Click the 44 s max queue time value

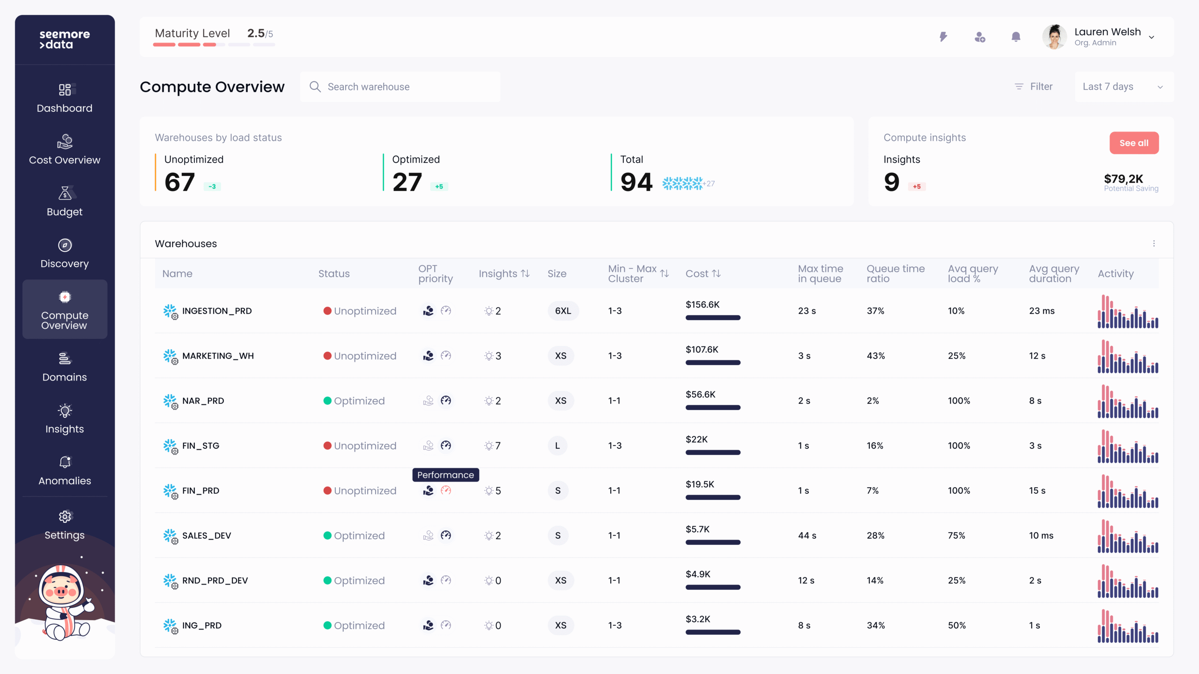point(807,535)
